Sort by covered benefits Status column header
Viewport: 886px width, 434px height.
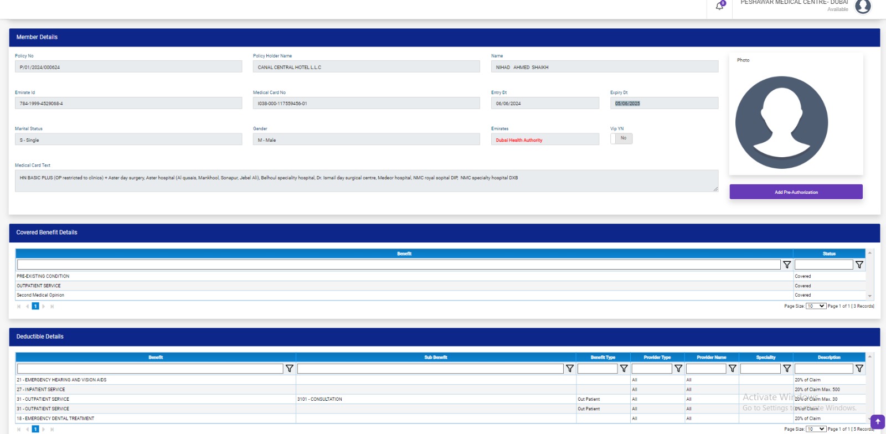[828, 254]
